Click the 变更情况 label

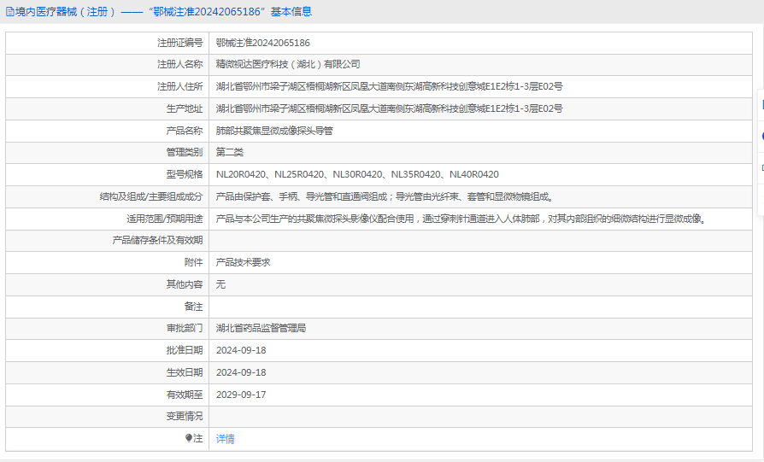pyautogui.click(x=185, y=416)
